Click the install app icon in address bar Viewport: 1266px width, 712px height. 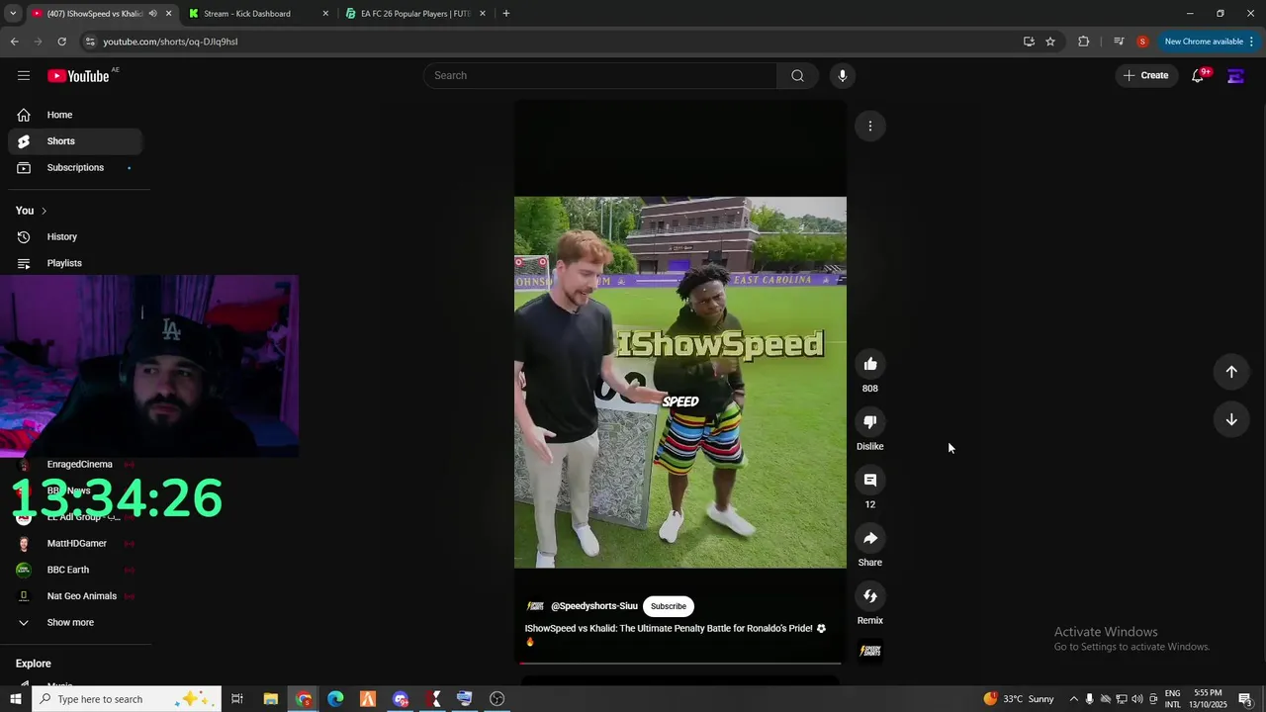[1029, 42]
